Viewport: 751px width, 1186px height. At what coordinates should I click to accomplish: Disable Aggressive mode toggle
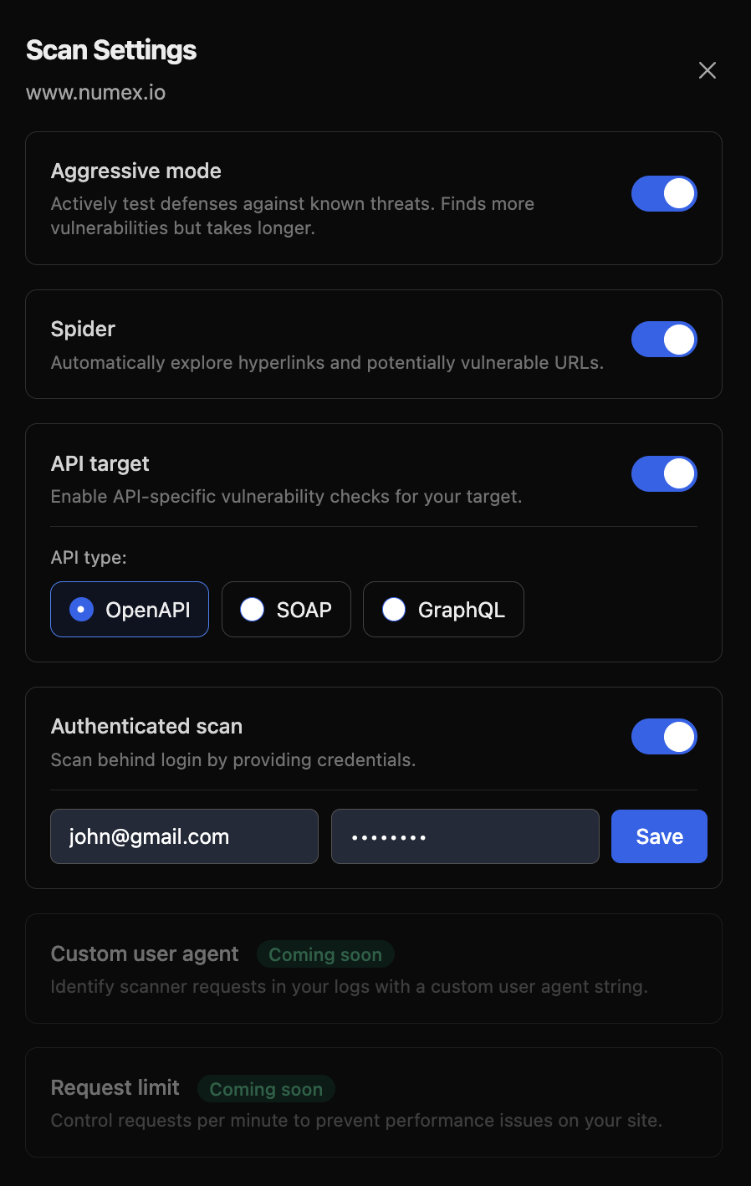pyautogui.click(x=664, y=193)
